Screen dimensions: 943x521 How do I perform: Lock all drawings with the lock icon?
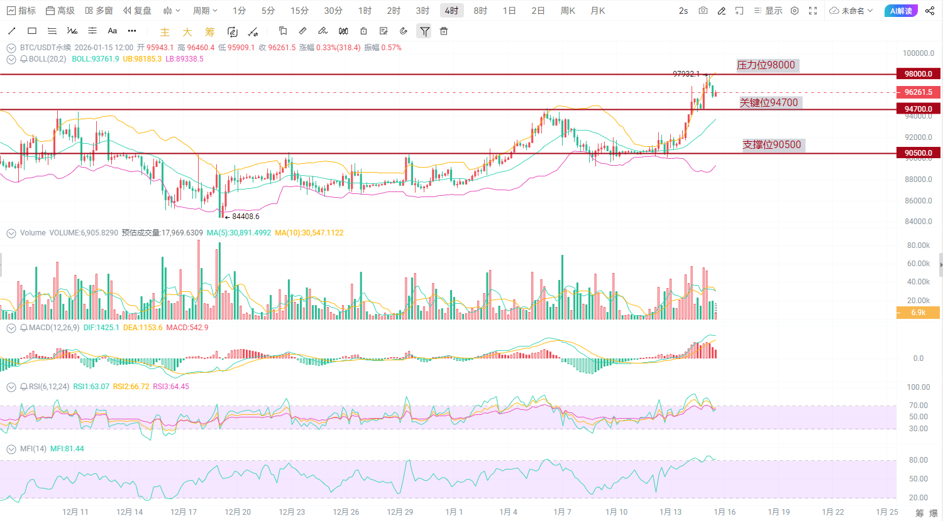[x=363, y=31]
